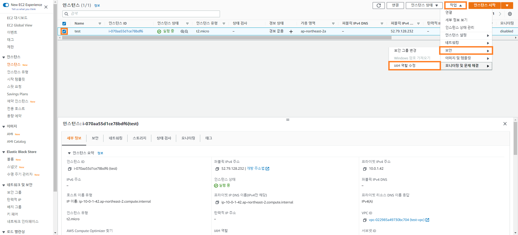Image resolution: width=518 pixels, height=235 pixels.
Task: Open the 정보 link beside 인스턴스 title
Action: [x=97, y=5]
